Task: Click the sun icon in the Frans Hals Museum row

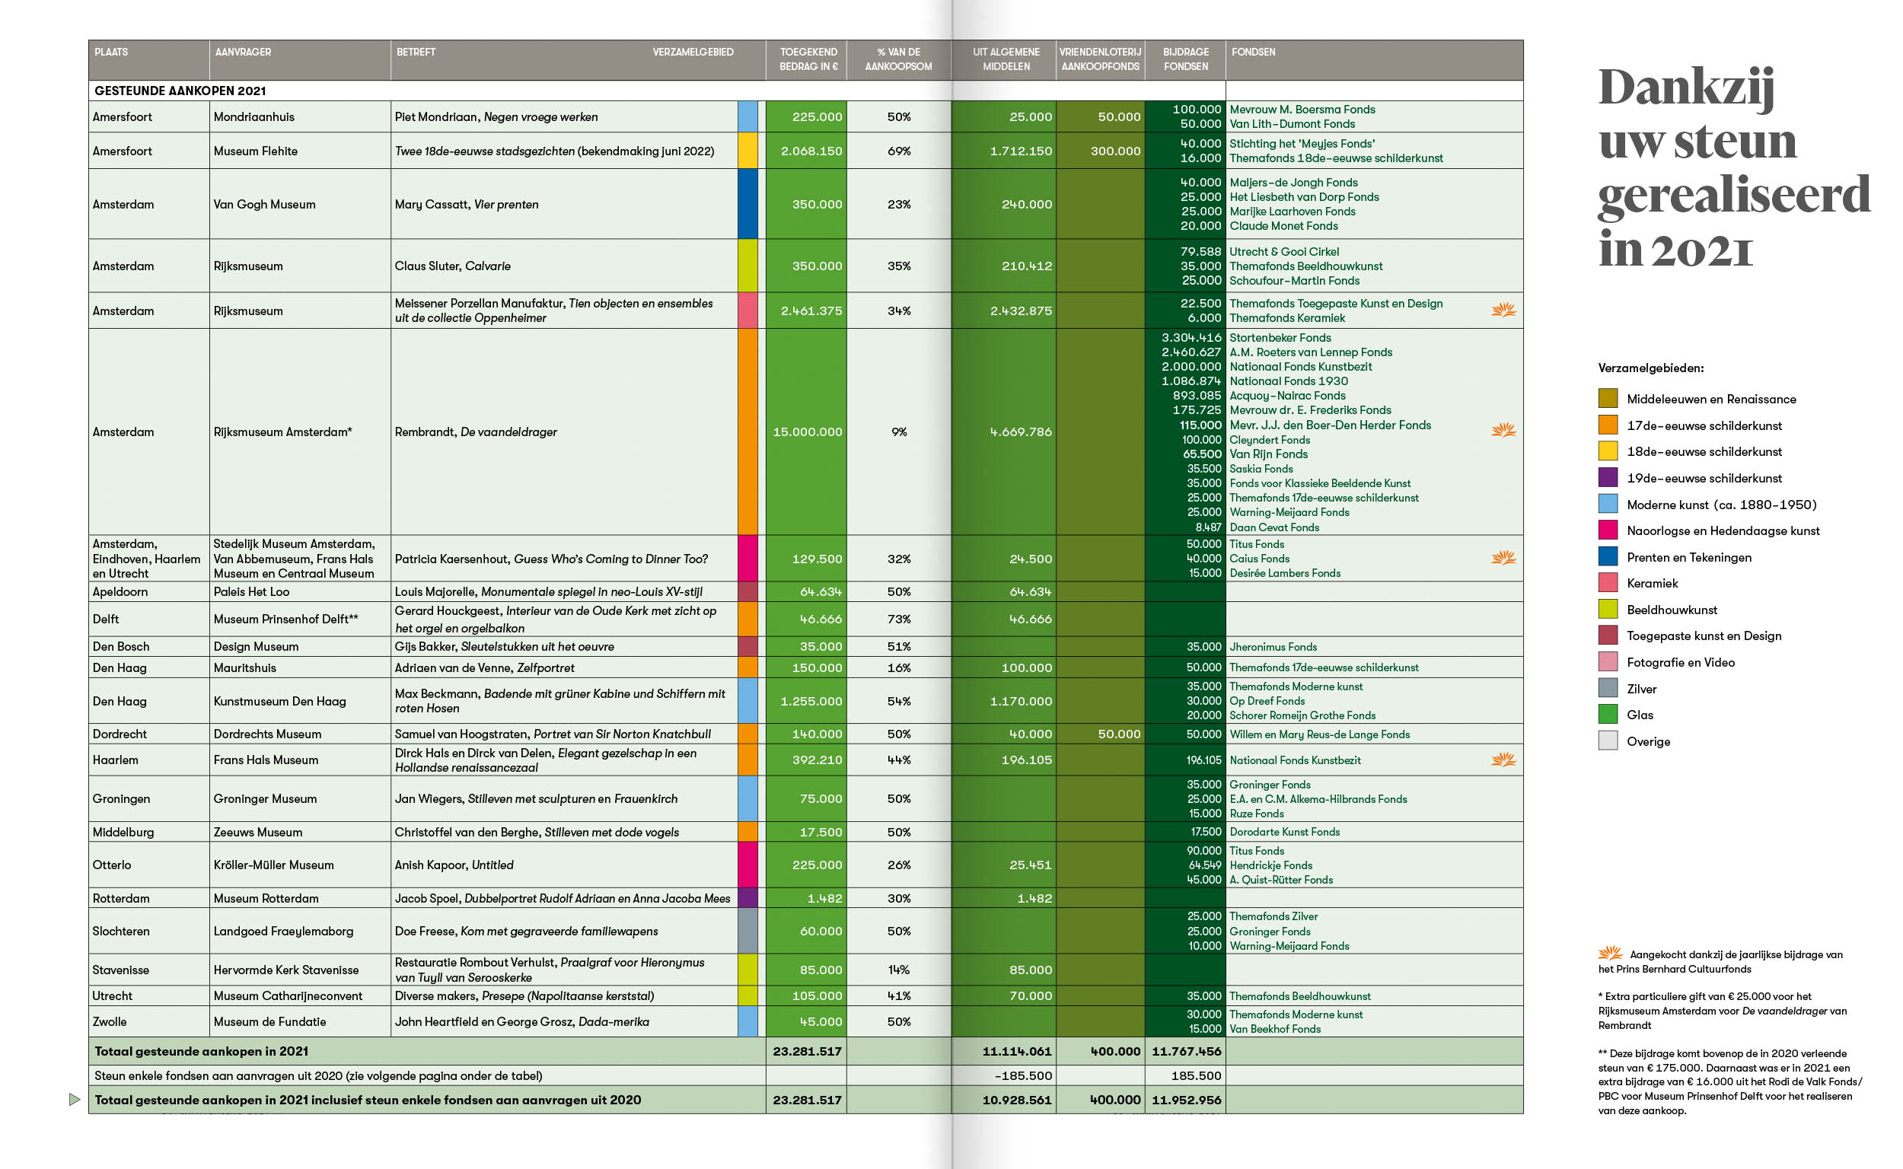Action: [x=1503, y=760]
